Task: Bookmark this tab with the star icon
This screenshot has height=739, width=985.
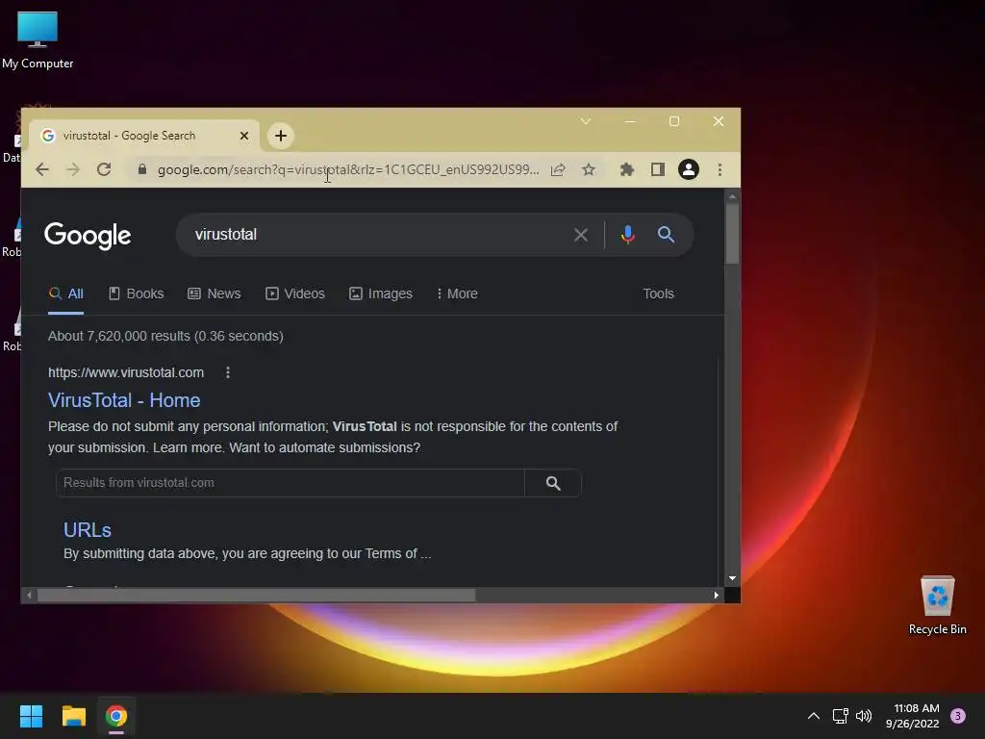Action: [589, 169]
